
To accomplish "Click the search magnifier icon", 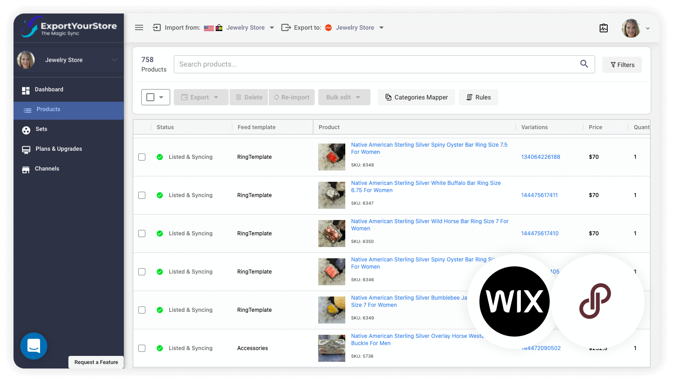I will click(584, 64).
